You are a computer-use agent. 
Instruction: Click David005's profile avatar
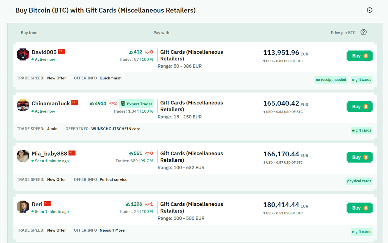tap(23, 54)
